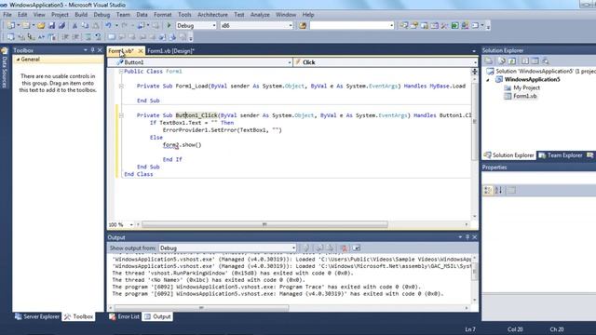Click the green Start Page icon in the right toolbar
Viewport: 596px width, 335px height.
click(454, 25)
